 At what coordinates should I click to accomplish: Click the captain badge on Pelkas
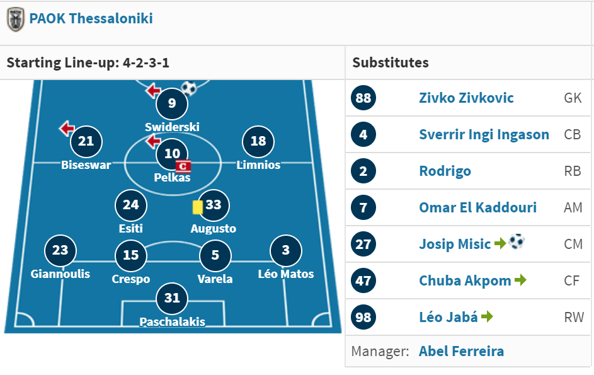183,166
